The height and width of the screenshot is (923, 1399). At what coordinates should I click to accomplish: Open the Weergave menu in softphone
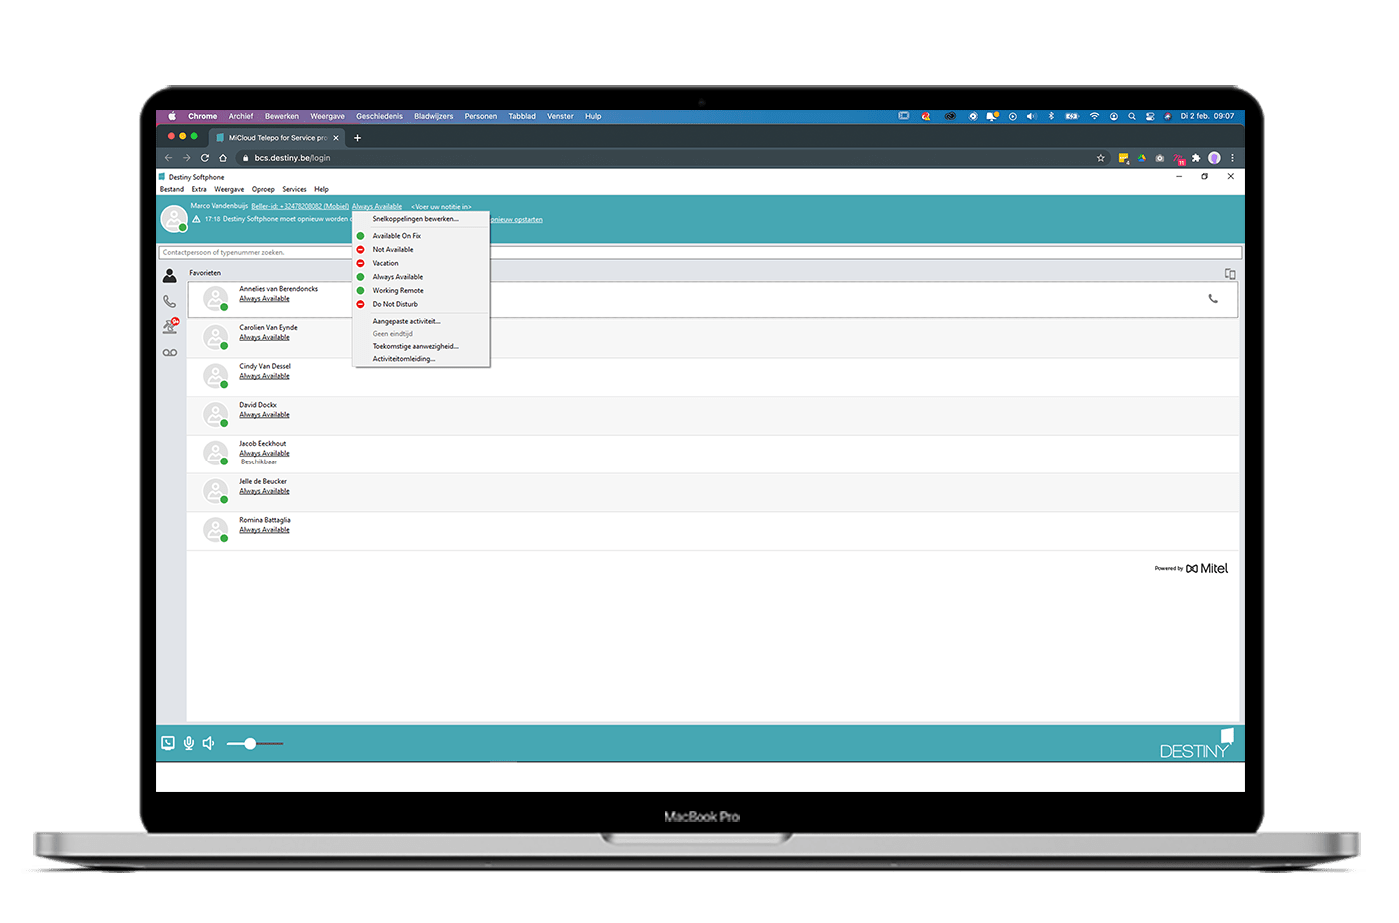(229, 189)
